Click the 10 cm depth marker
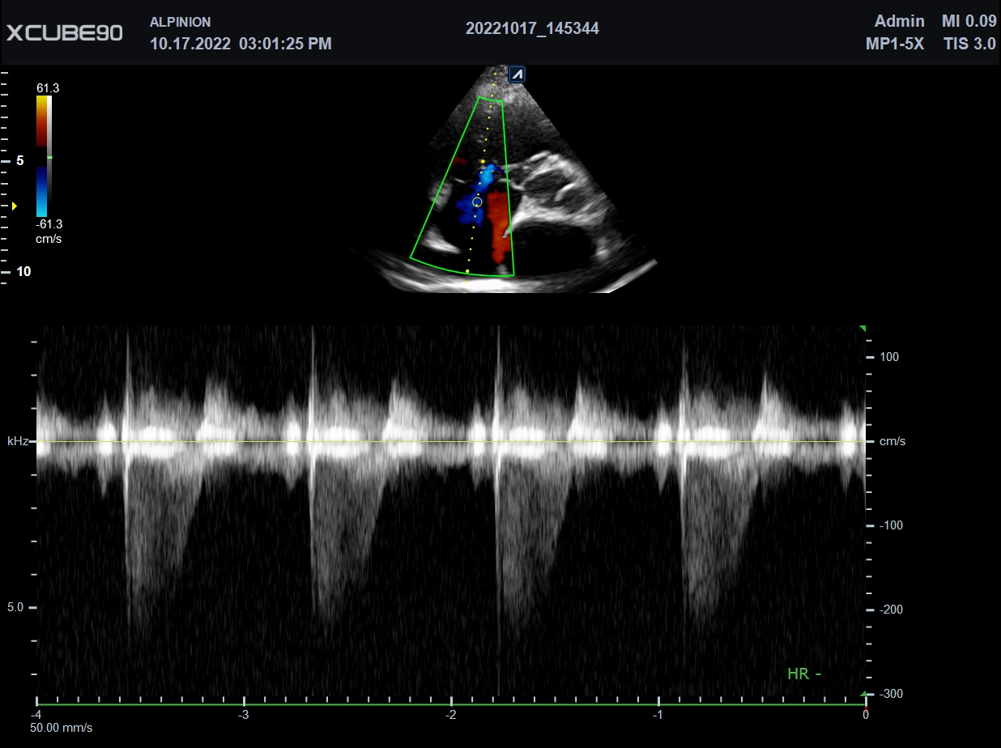This screenshot has width=1001, height=748. click(23, 272)
